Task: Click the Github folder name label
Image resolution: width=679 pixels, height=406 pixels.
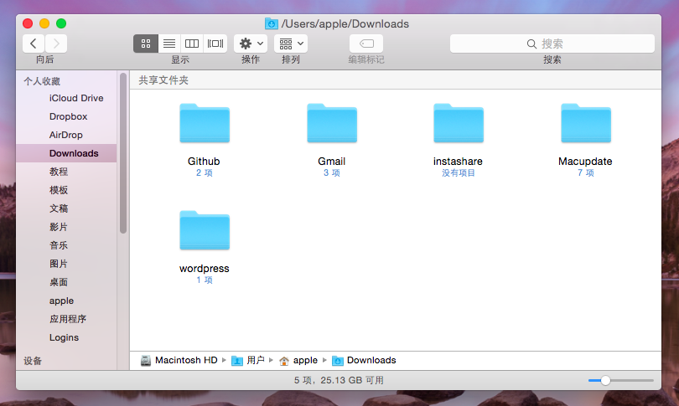Action: tap(204, 162)
